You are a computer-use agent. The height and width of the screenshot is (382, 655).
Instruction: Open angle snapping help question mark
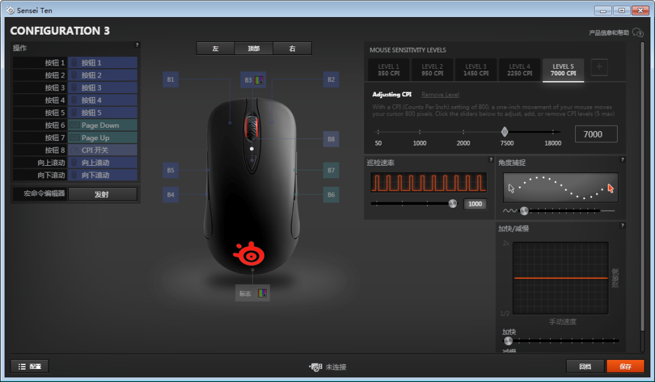[x=622, y=160]
